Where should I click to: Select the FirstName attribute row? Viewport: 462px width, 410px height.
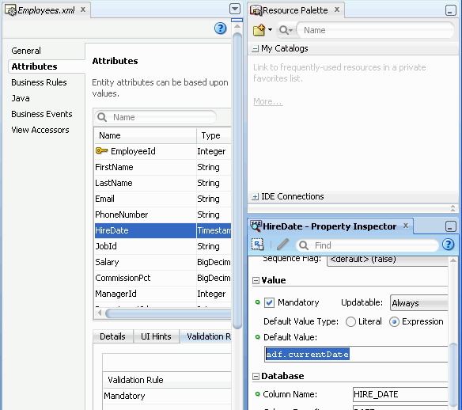pyautogui.click(x=163, y=168)
